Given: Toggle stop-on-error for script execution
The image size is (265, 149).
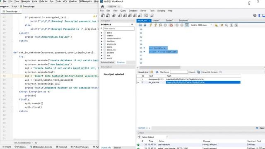Looking at the screenshot, I should click(171, 25).
